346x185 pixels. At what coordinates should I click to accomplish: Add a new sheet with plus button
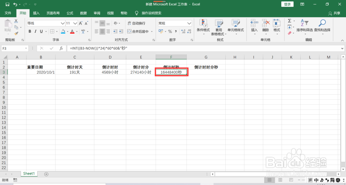(46, 174)
